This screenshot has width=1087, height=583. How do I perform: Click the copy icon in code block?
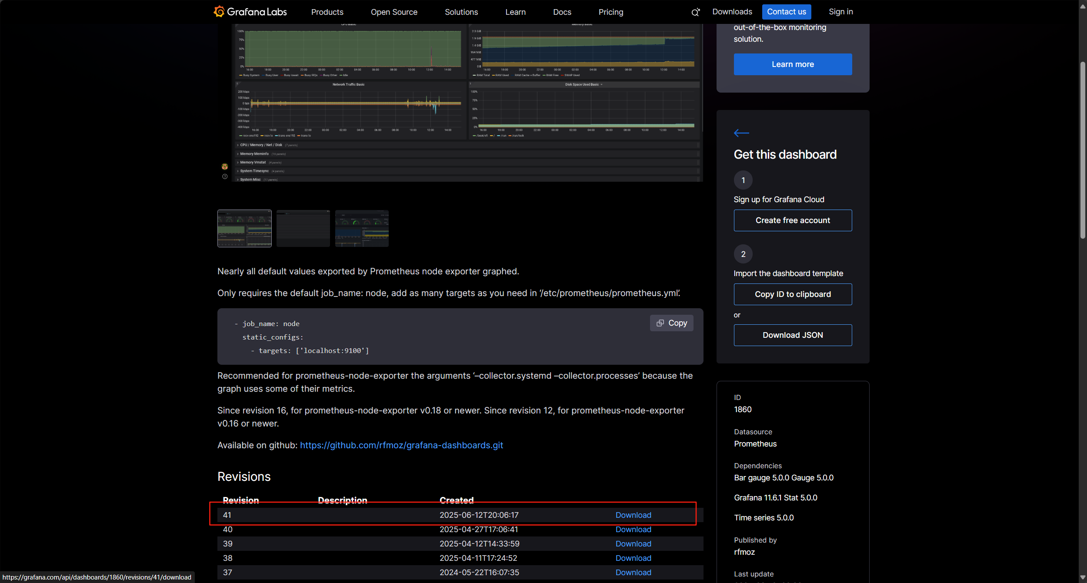pos(660,323)
